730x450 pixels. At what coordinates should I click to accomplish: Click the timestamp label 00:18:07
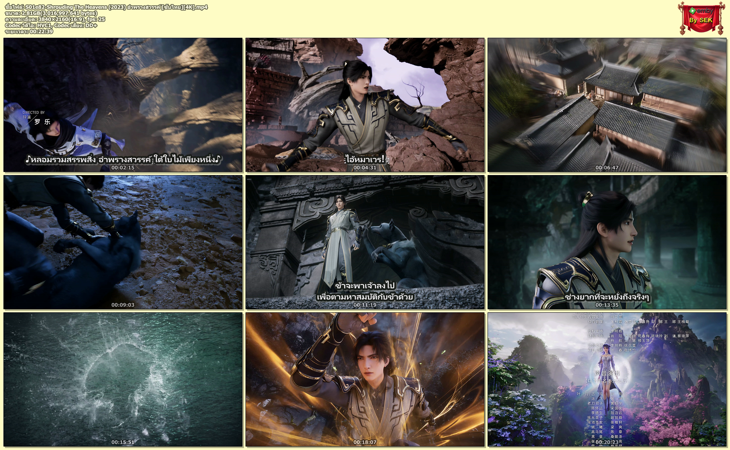(x=365, y=442)
